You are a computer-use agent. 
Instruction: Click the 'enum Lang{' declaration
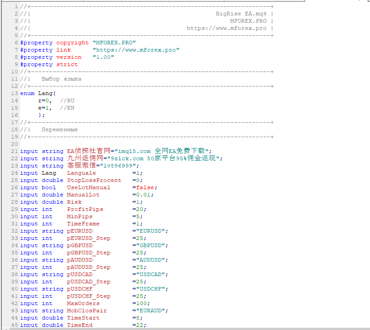click(38, 93)
